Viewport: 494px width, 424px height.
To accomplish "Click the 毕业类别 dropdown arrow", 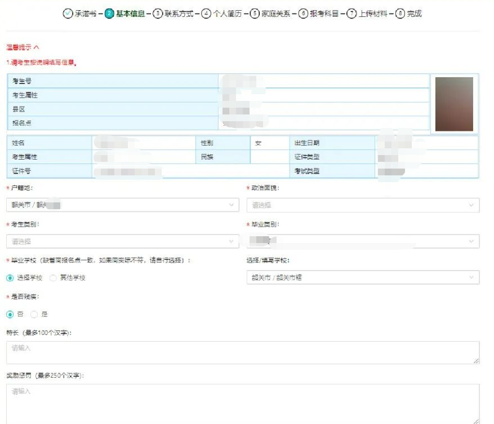I will click(x=471, y=241).
